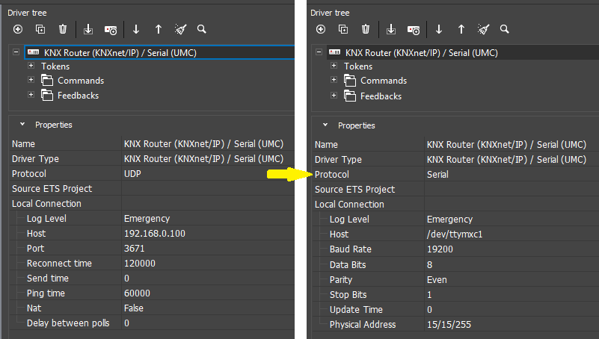Edit left panel Send time value
Image resolution: width=599 pixels, height=339 pixels.
[208, 278]
